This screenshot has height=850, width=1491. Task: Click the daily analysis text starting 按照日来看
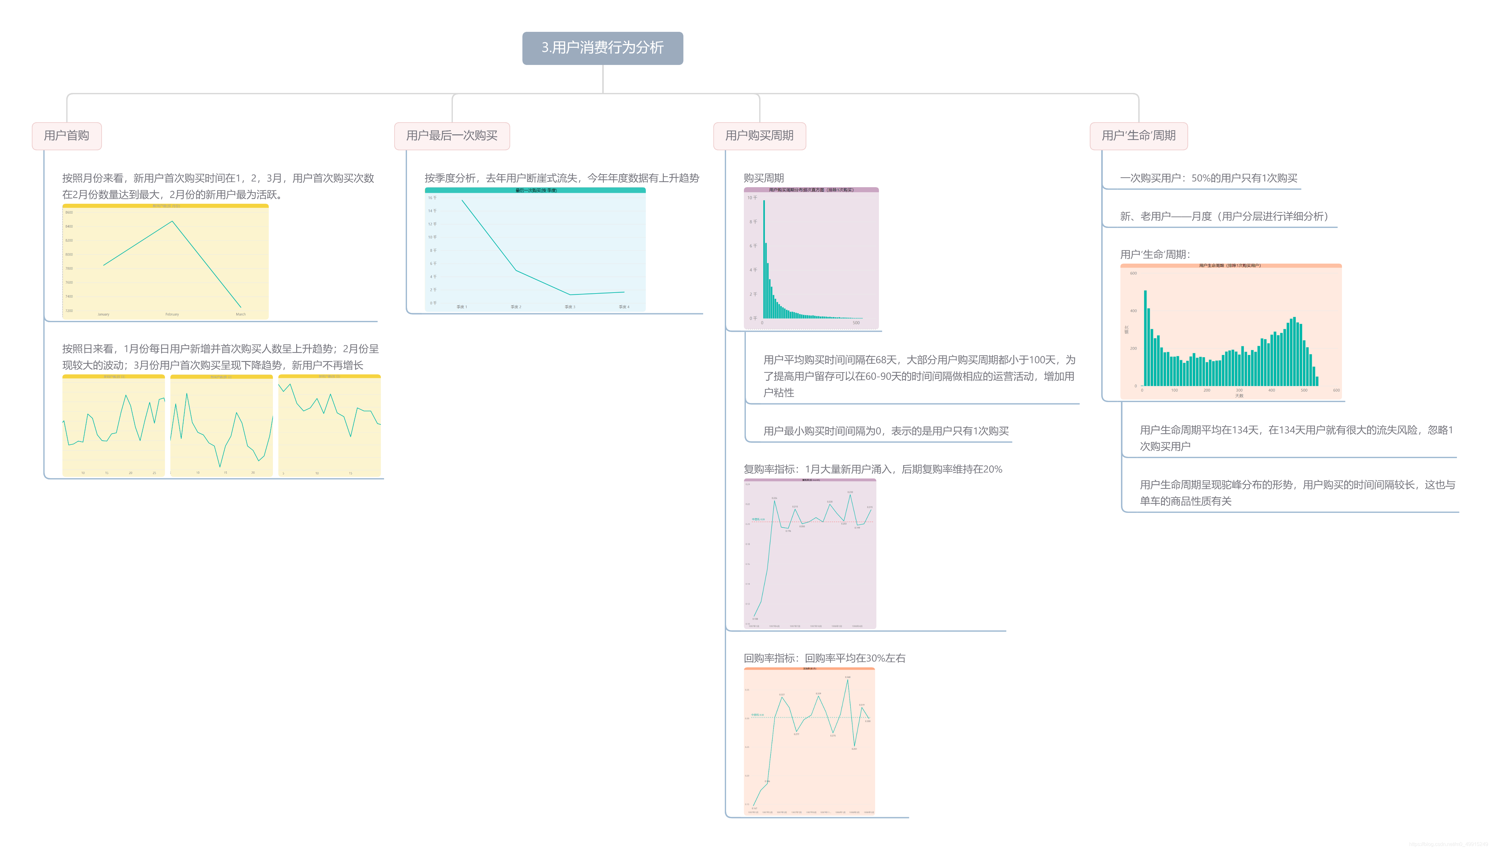[221, 357]
